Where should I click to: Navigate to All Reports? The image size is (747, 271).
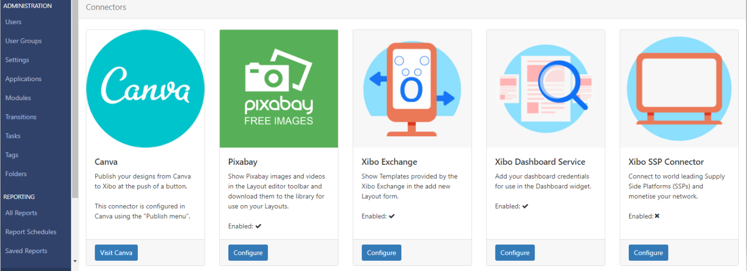pos(21,213)
